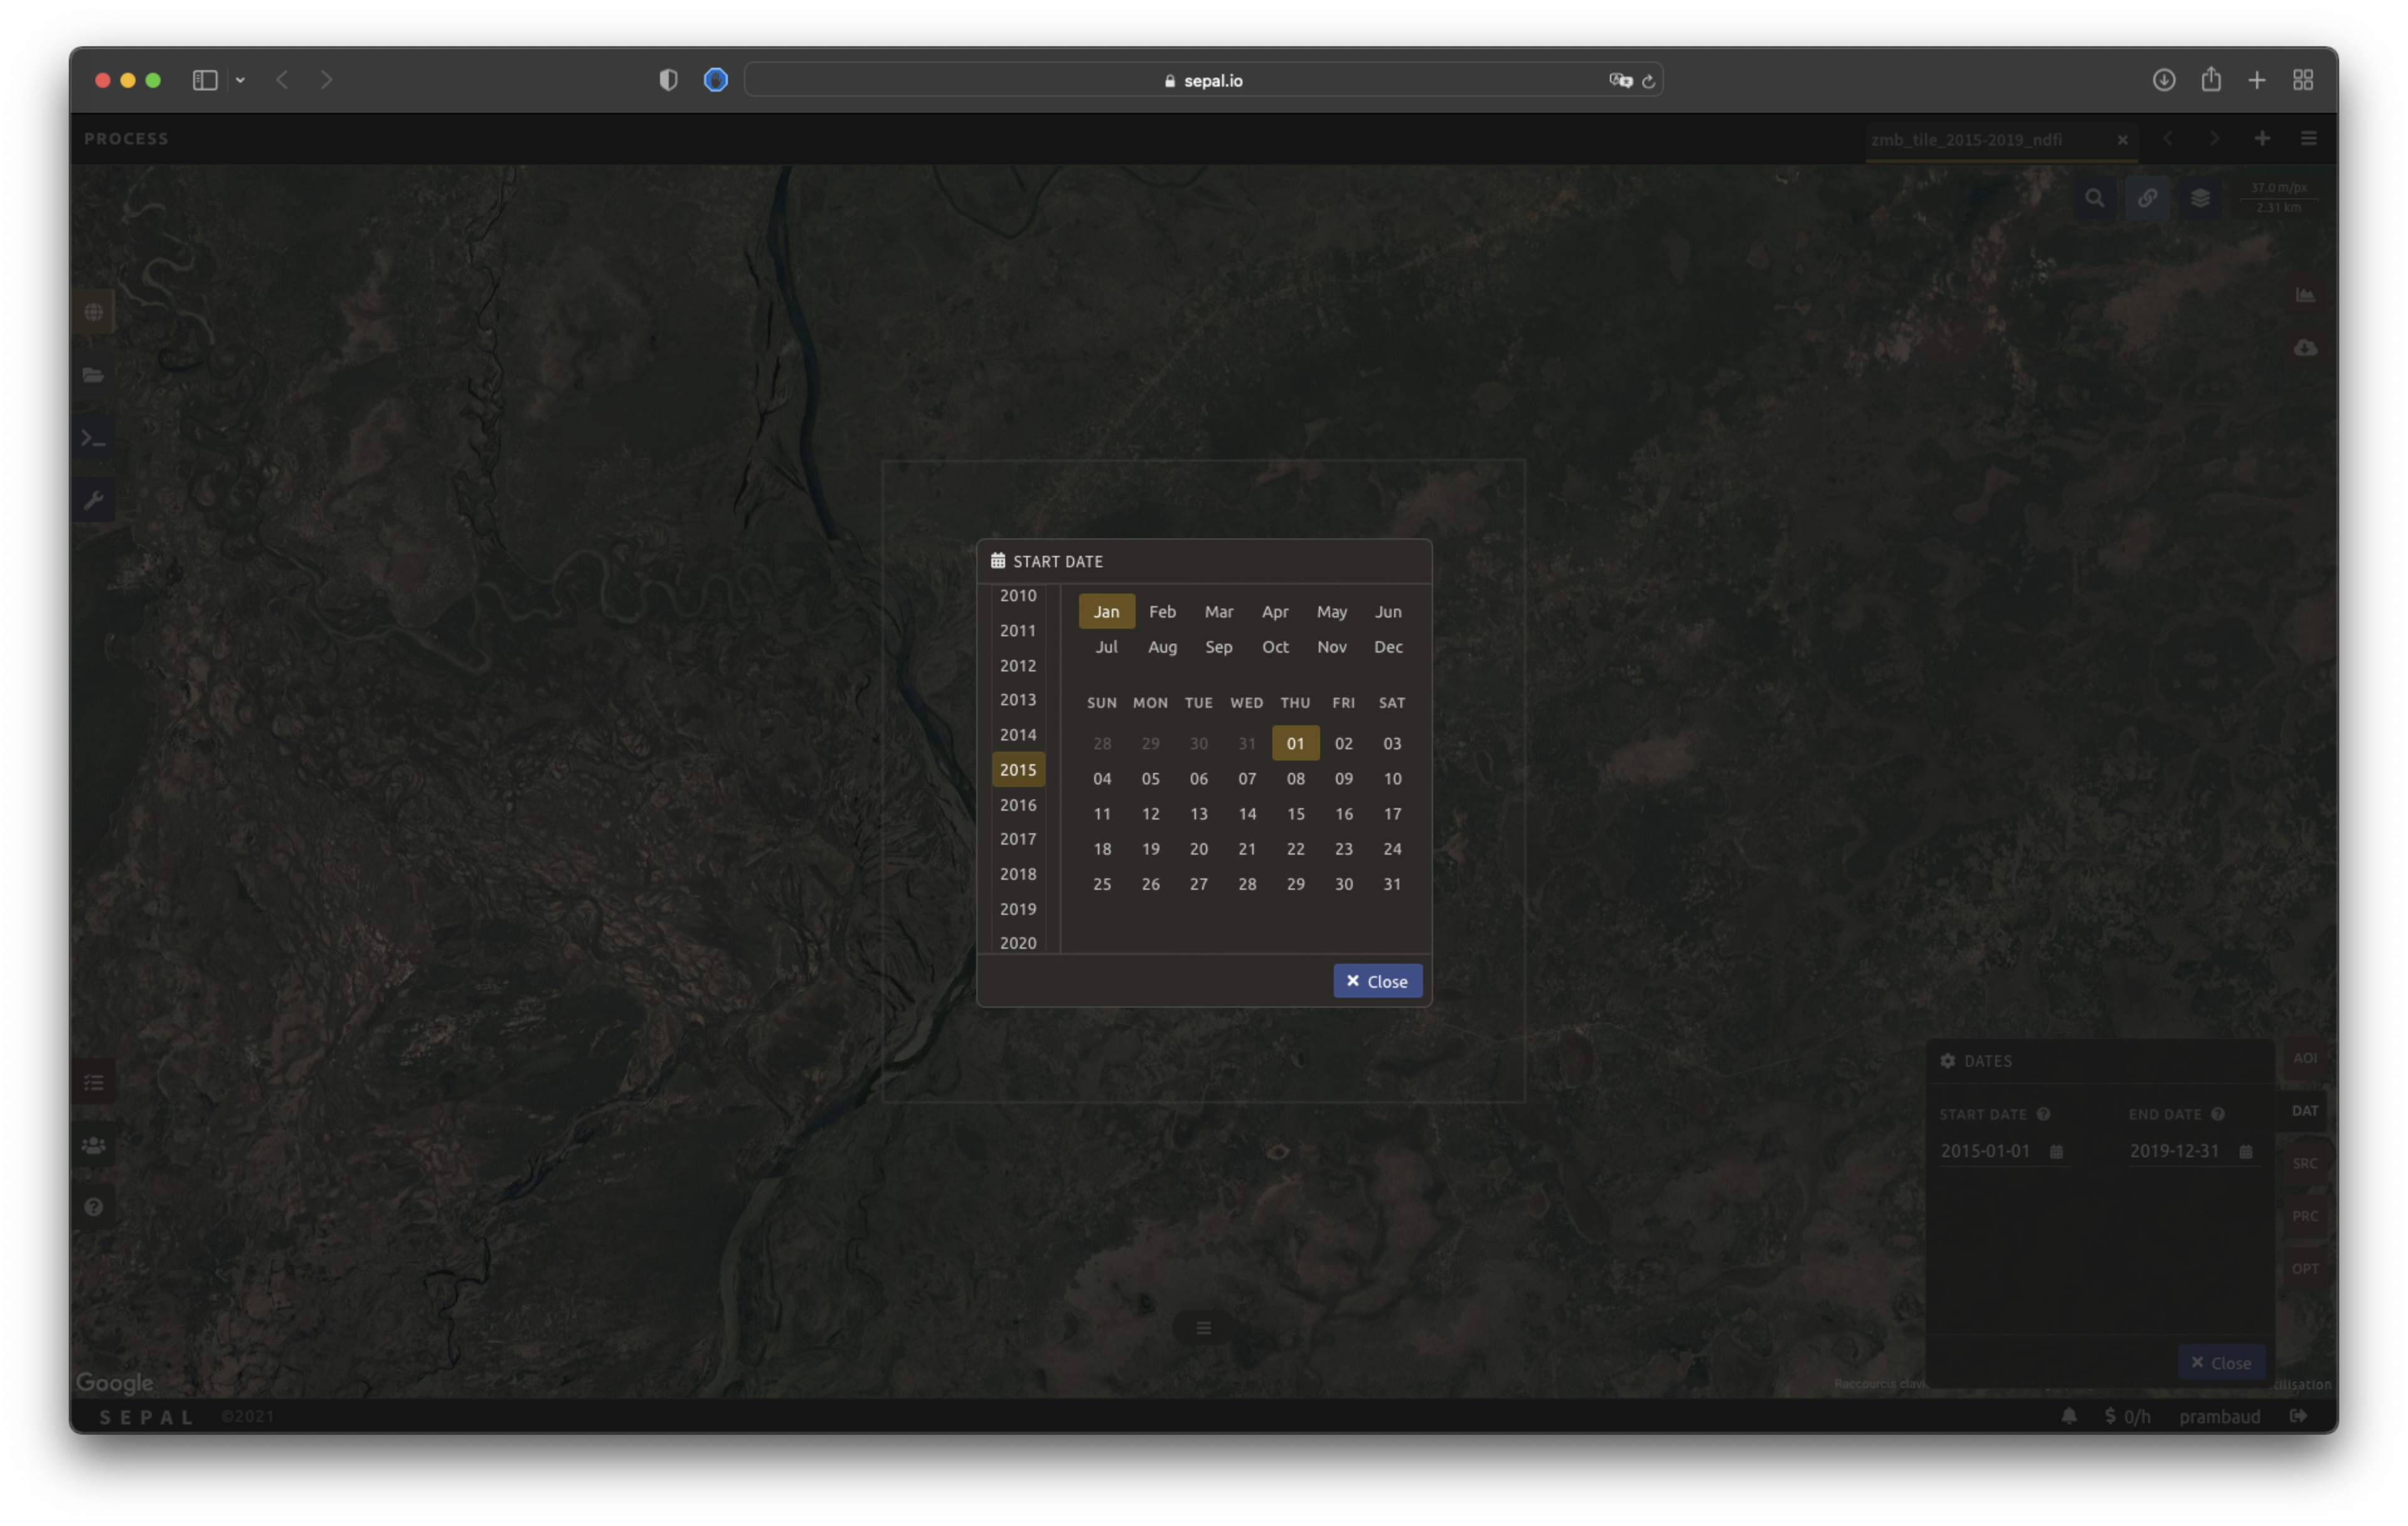Select the month Sep
This screenshot has width=2408, height=1526.
pyautogui.click(x=1218, y=647)
